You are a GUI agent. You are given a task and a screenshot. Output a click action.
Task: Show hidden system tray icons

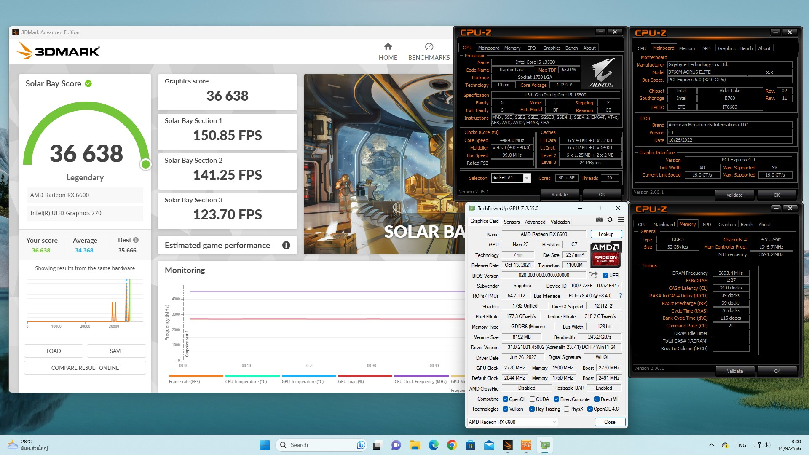tap(712, 445)
